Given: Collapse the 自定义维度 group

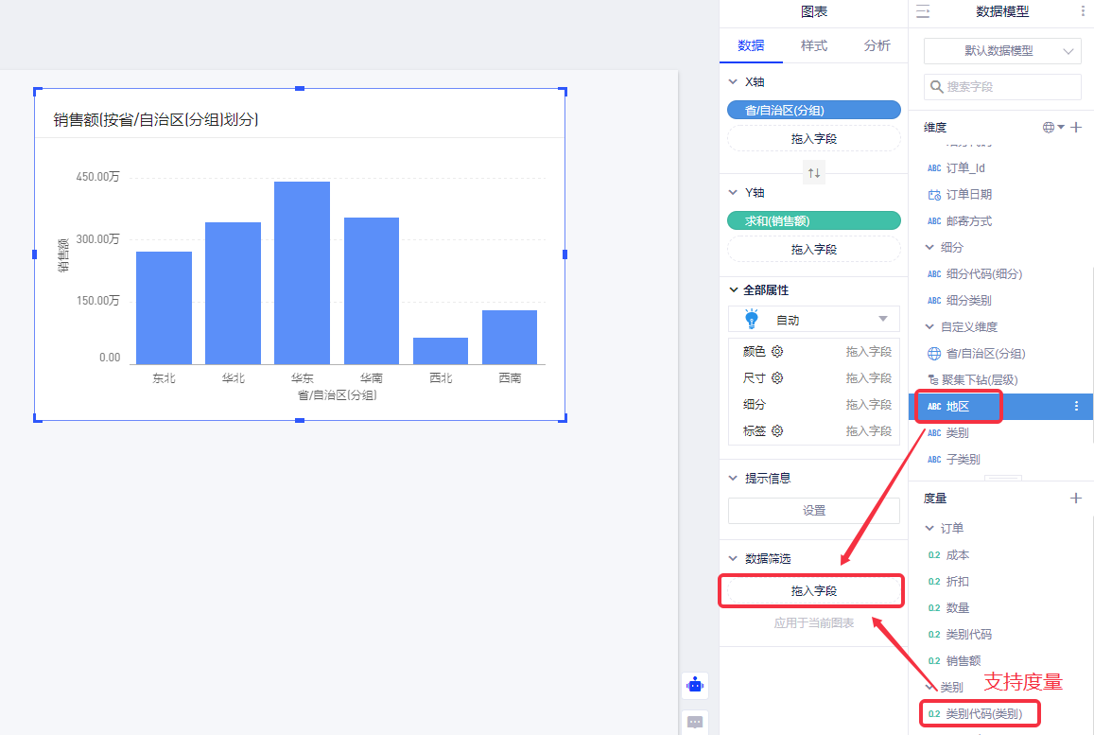Looking at the screenshot, I should 929,327.
